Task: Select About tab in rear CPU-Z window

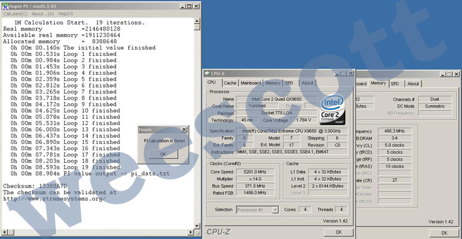Action: point(413,84)
